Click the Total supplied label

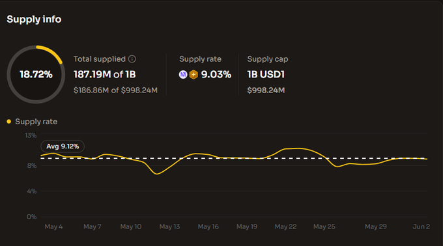[100, 59]
